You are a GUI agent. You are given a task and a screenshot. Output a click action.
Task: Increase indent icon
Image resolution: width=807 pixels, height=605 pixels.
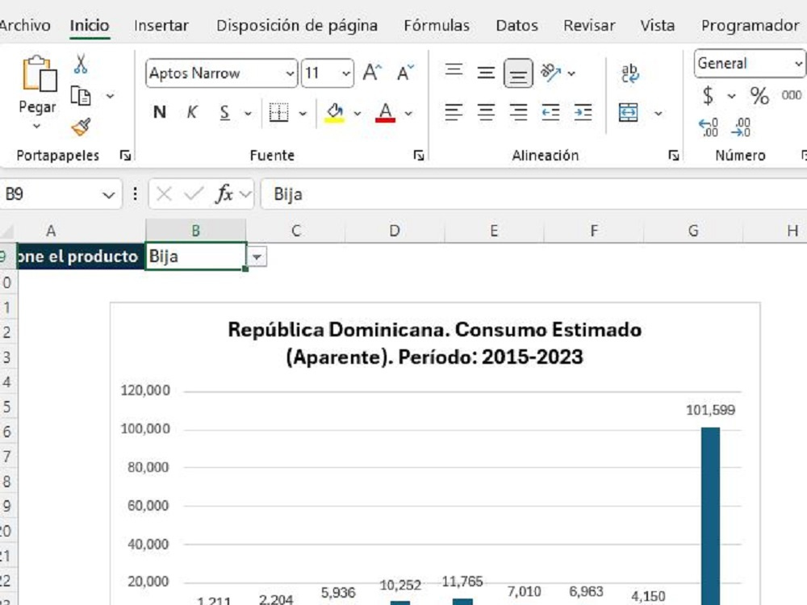tap(583, 112)
